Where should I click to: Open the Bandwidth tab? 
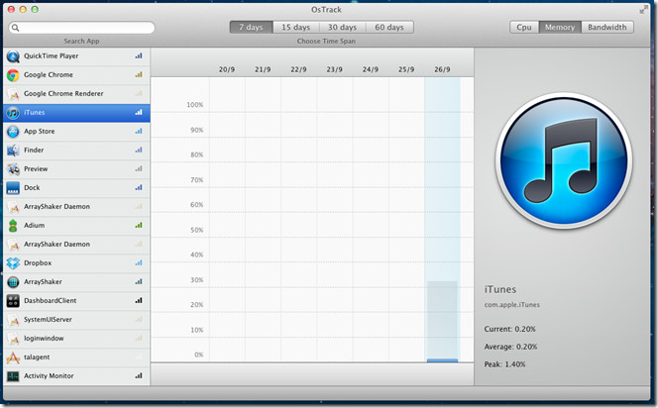[607, 27]
